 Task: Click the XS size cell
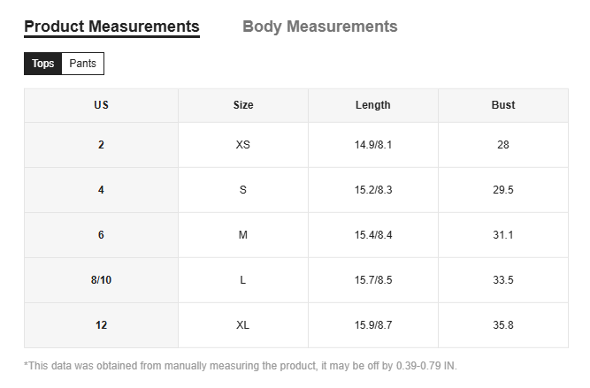point(243,145)
